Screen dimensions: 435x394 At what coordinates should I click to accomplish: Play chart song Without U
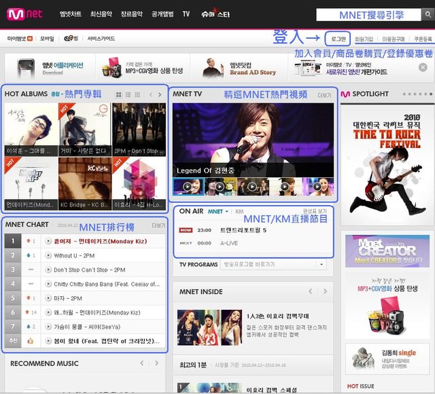click(x=48, y=255)
